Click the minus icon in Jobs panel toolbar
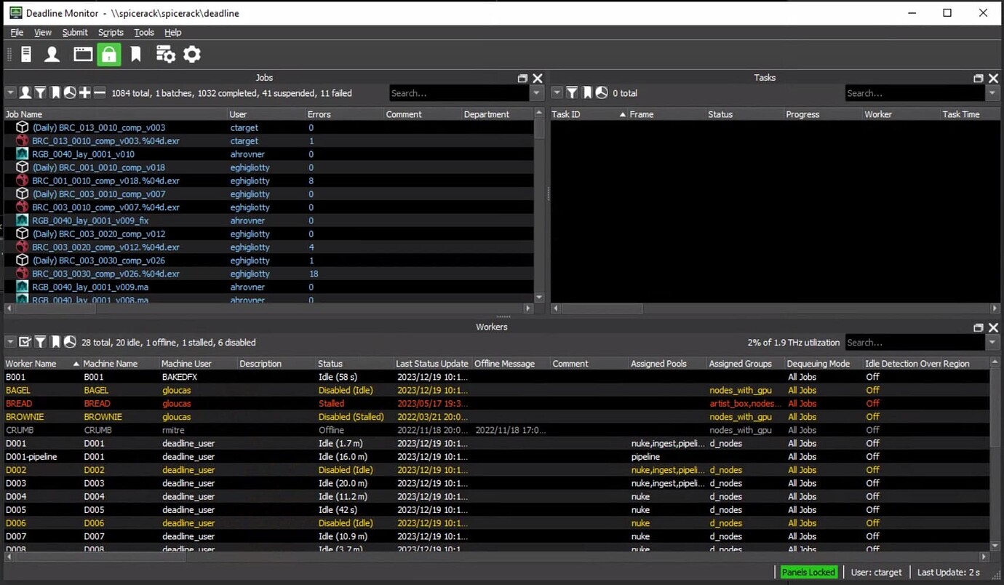 coord(100,93)
